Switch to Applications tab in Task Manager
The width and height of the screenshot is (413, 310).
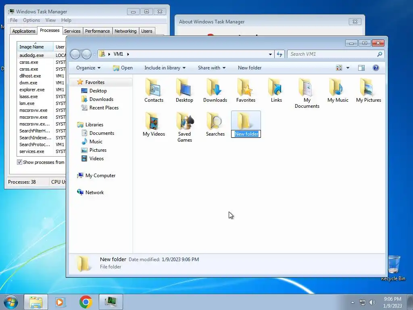(x=24, y=31)
